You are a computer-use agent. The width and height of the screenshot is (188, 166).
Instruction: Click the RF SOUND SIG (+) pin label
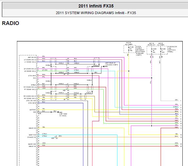point(30,87)
